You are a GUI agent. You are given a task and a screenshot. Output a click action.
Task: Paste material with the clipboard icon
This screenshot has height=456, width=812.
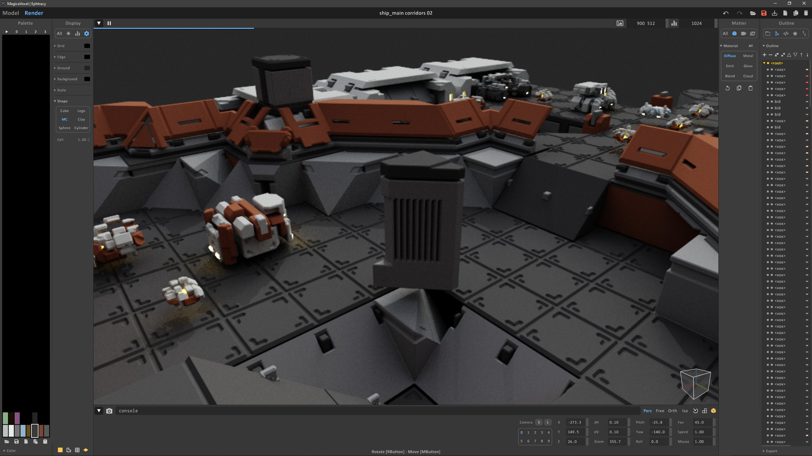pyautogui.click(x=750, y=88)
